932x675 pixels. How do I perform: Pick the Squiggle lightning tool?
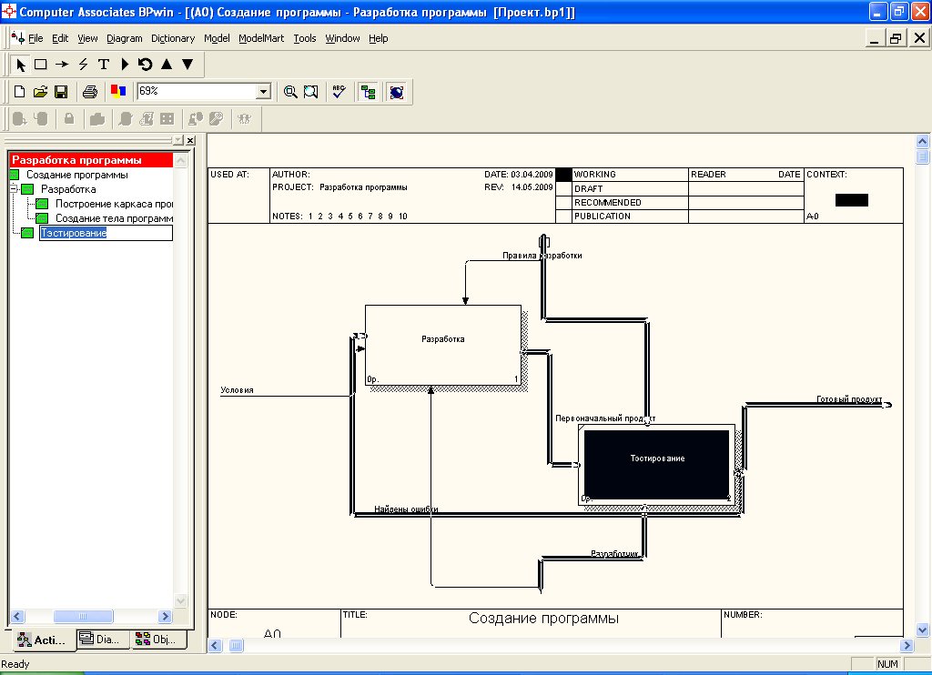(83, 65)
